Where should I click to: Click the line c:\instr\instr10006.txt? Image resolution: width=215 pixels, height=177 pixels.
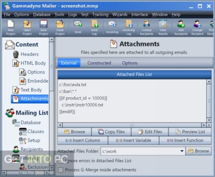(x=82, y=105)
